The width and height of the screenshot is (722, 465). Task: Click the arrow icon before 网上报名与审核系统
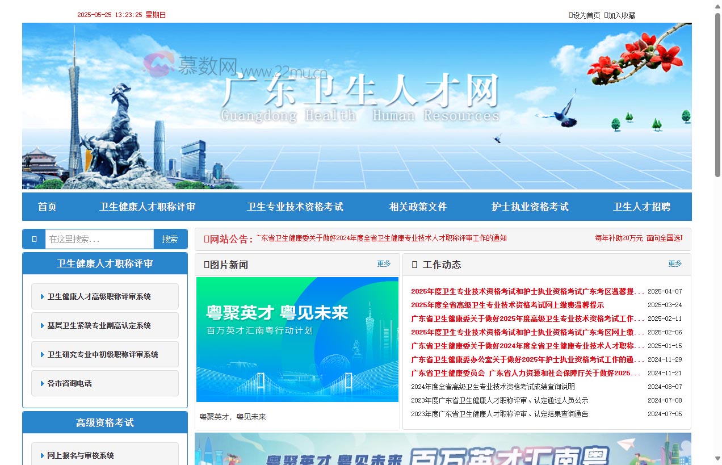click(x=41, y=455)
